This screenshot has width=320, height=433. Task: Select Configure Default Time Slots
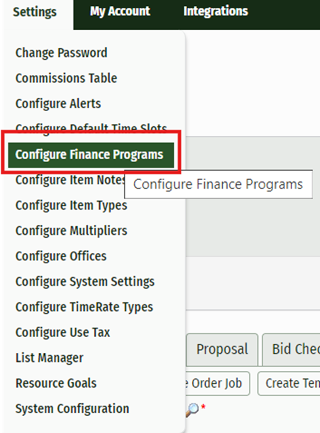(91, 128)
